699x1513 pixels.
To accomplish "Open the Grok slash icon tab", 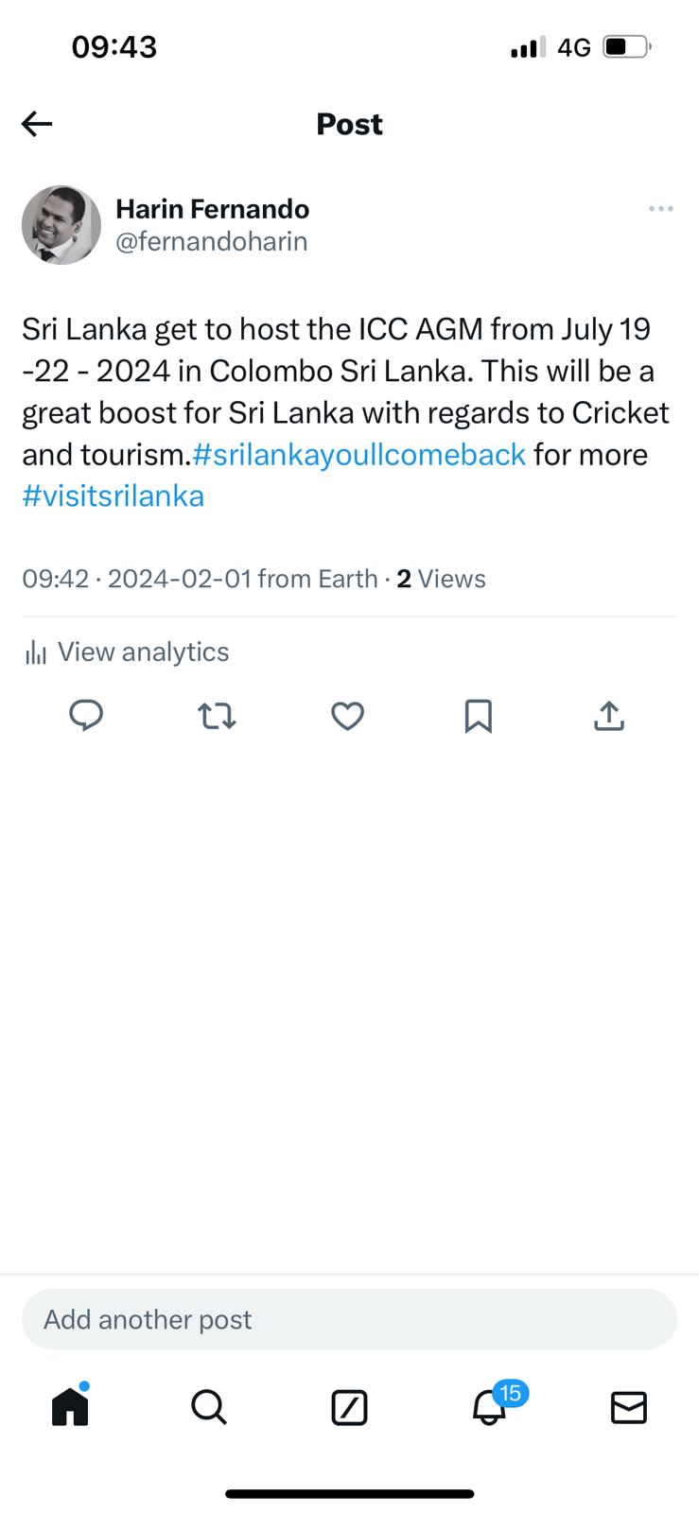I will tap(349, 1407).
